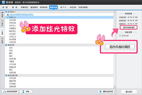Select the 变灰 effect
This screenshot has height=95, width=142.
(11, 48)
